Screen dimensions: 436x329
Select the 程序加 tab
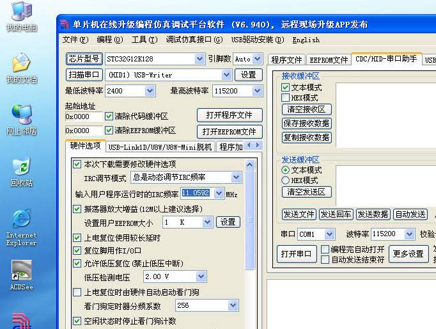pyautogui.click(x=231, y=147)
